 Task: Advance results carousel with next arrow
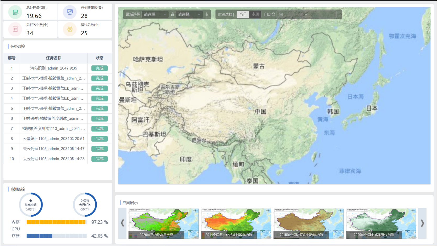click(422, 223)
